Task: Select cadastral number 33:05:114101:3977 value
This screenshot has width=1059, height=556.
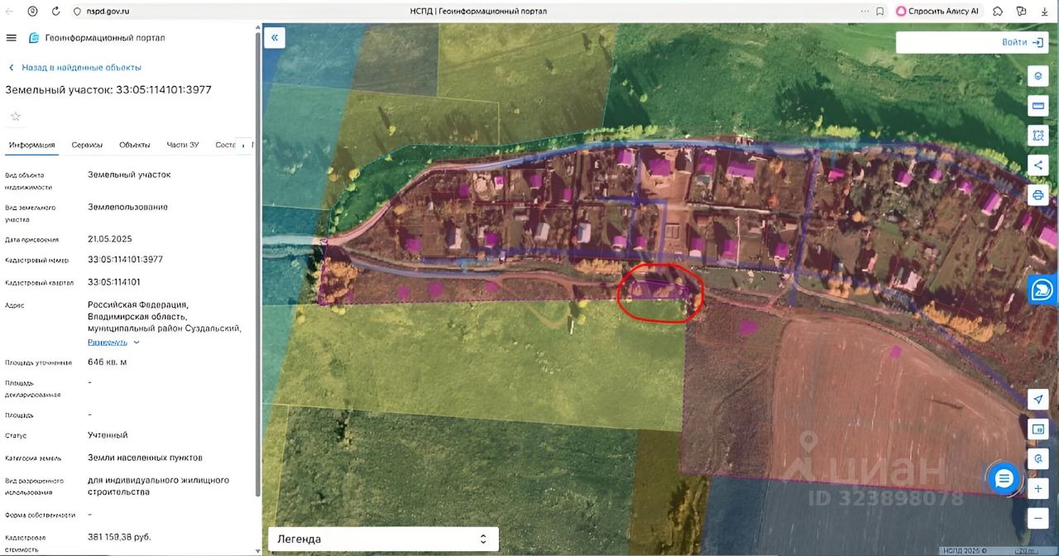Action: pyautogui.click(x=125, y=259)
